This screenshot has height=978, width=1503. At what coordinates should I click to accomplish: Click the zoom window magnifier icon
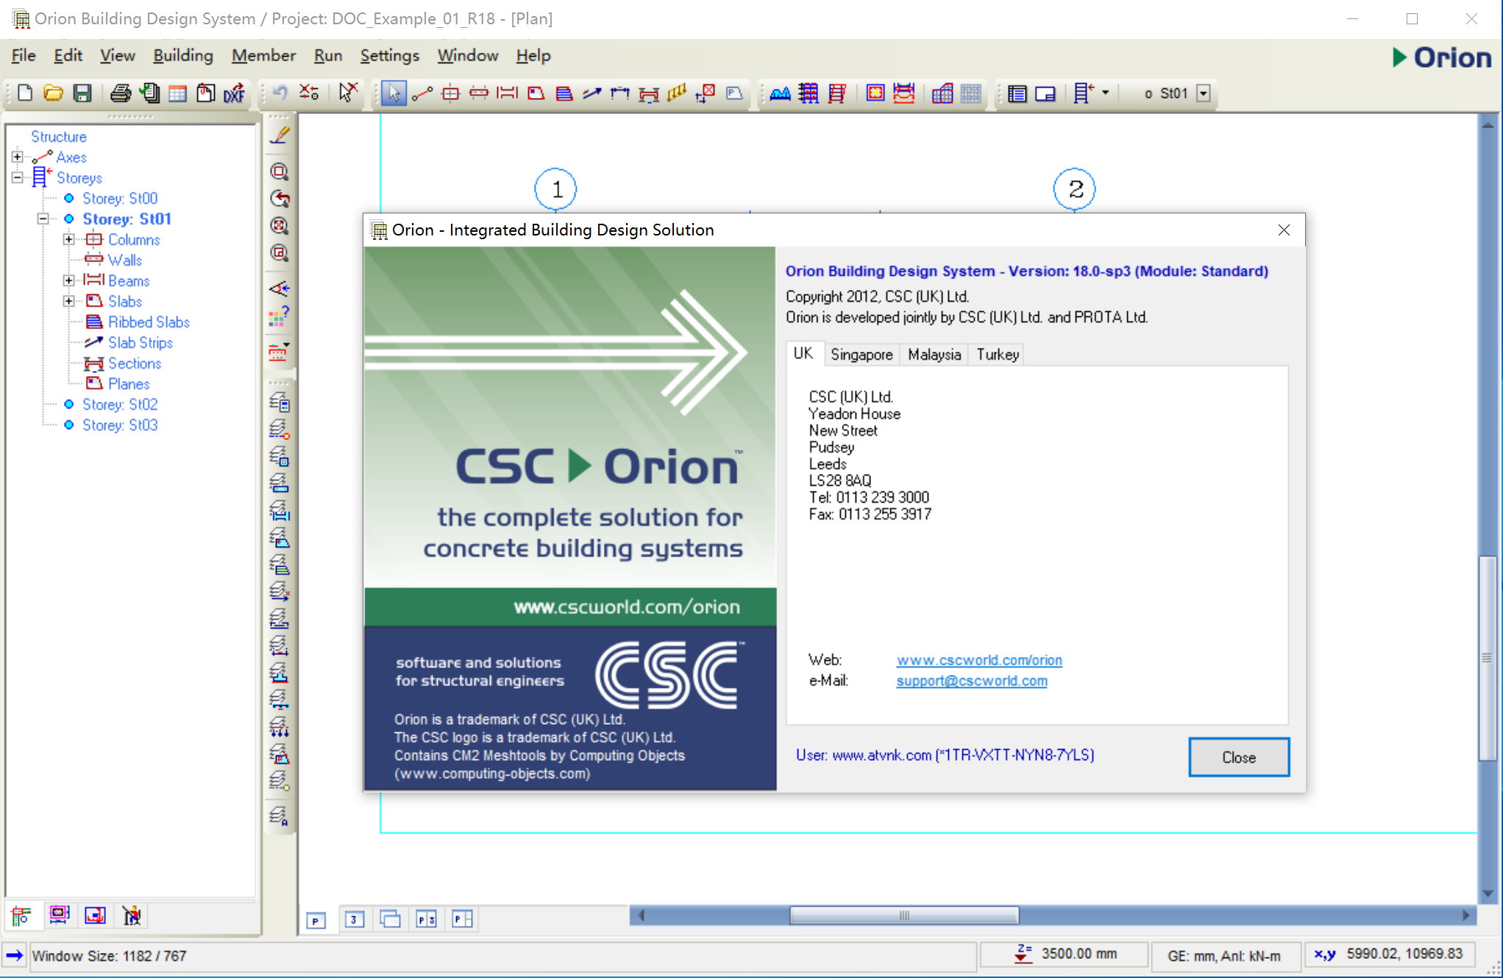pyautogui.click(x=280, y=171)
